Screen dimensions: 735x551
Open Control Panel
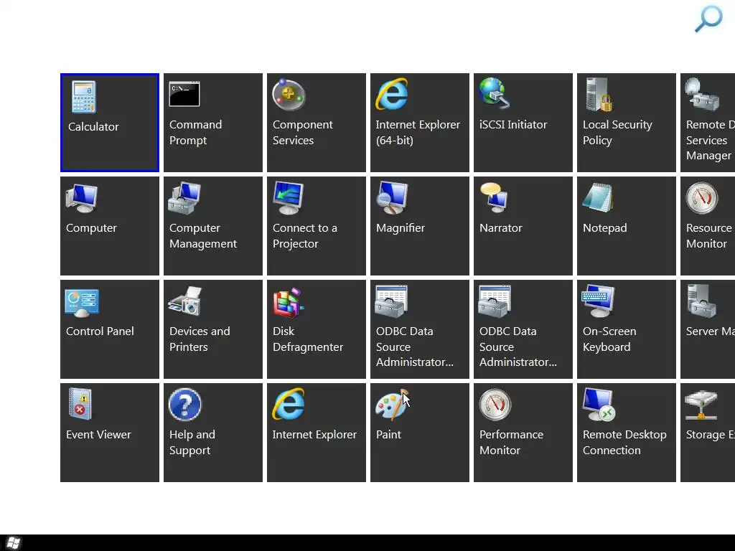pos(110,329)
